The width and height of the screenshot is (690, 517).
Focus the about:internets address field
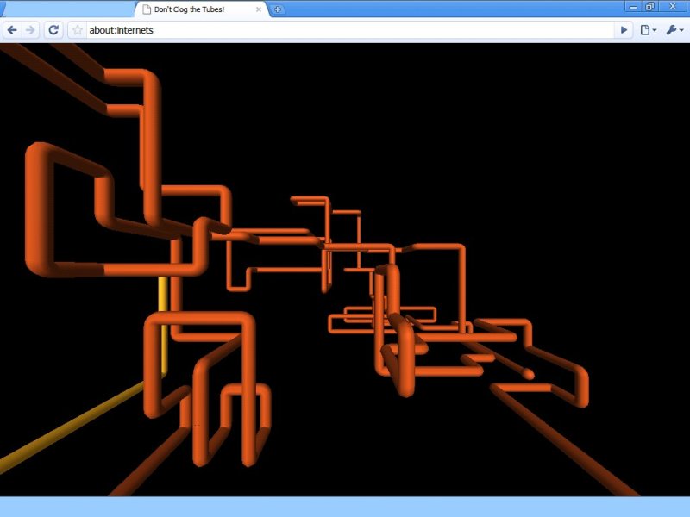click(x=345, y=29)
